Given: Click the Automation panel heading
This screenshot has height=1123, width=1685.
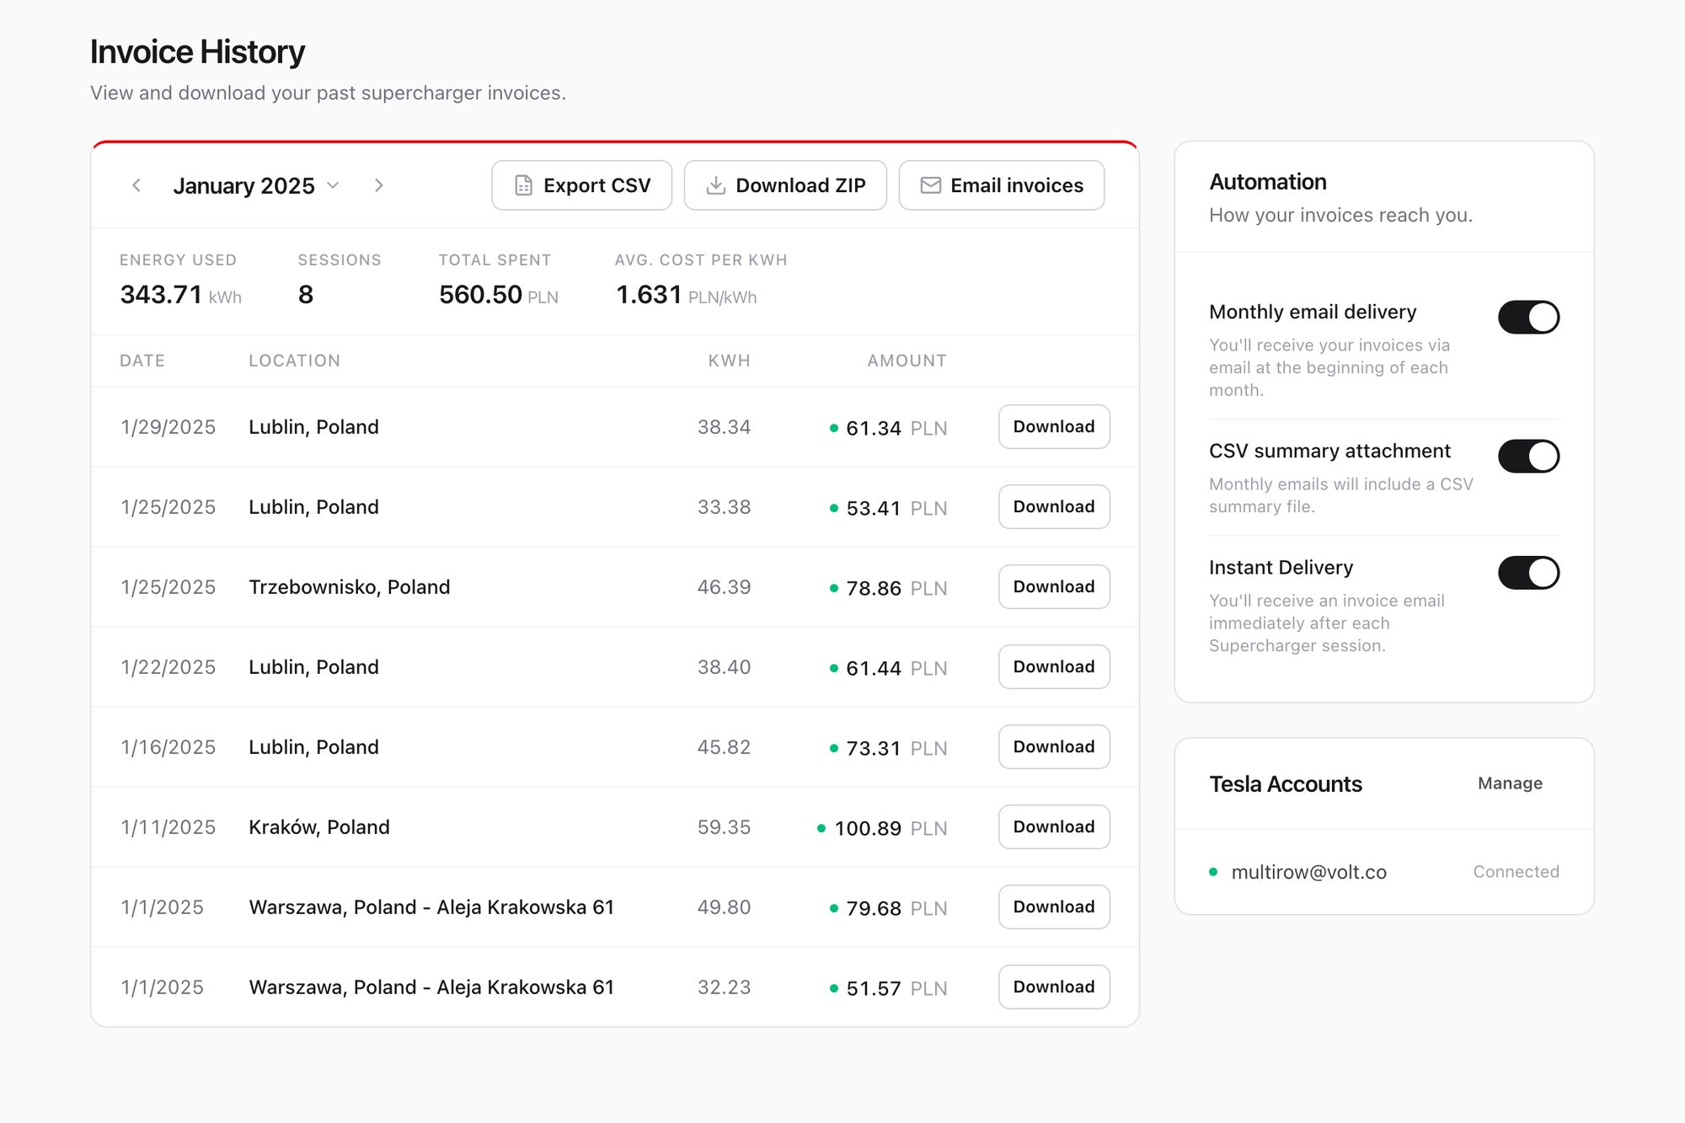Looking at the screenshot, I should tap(1268, 182).
